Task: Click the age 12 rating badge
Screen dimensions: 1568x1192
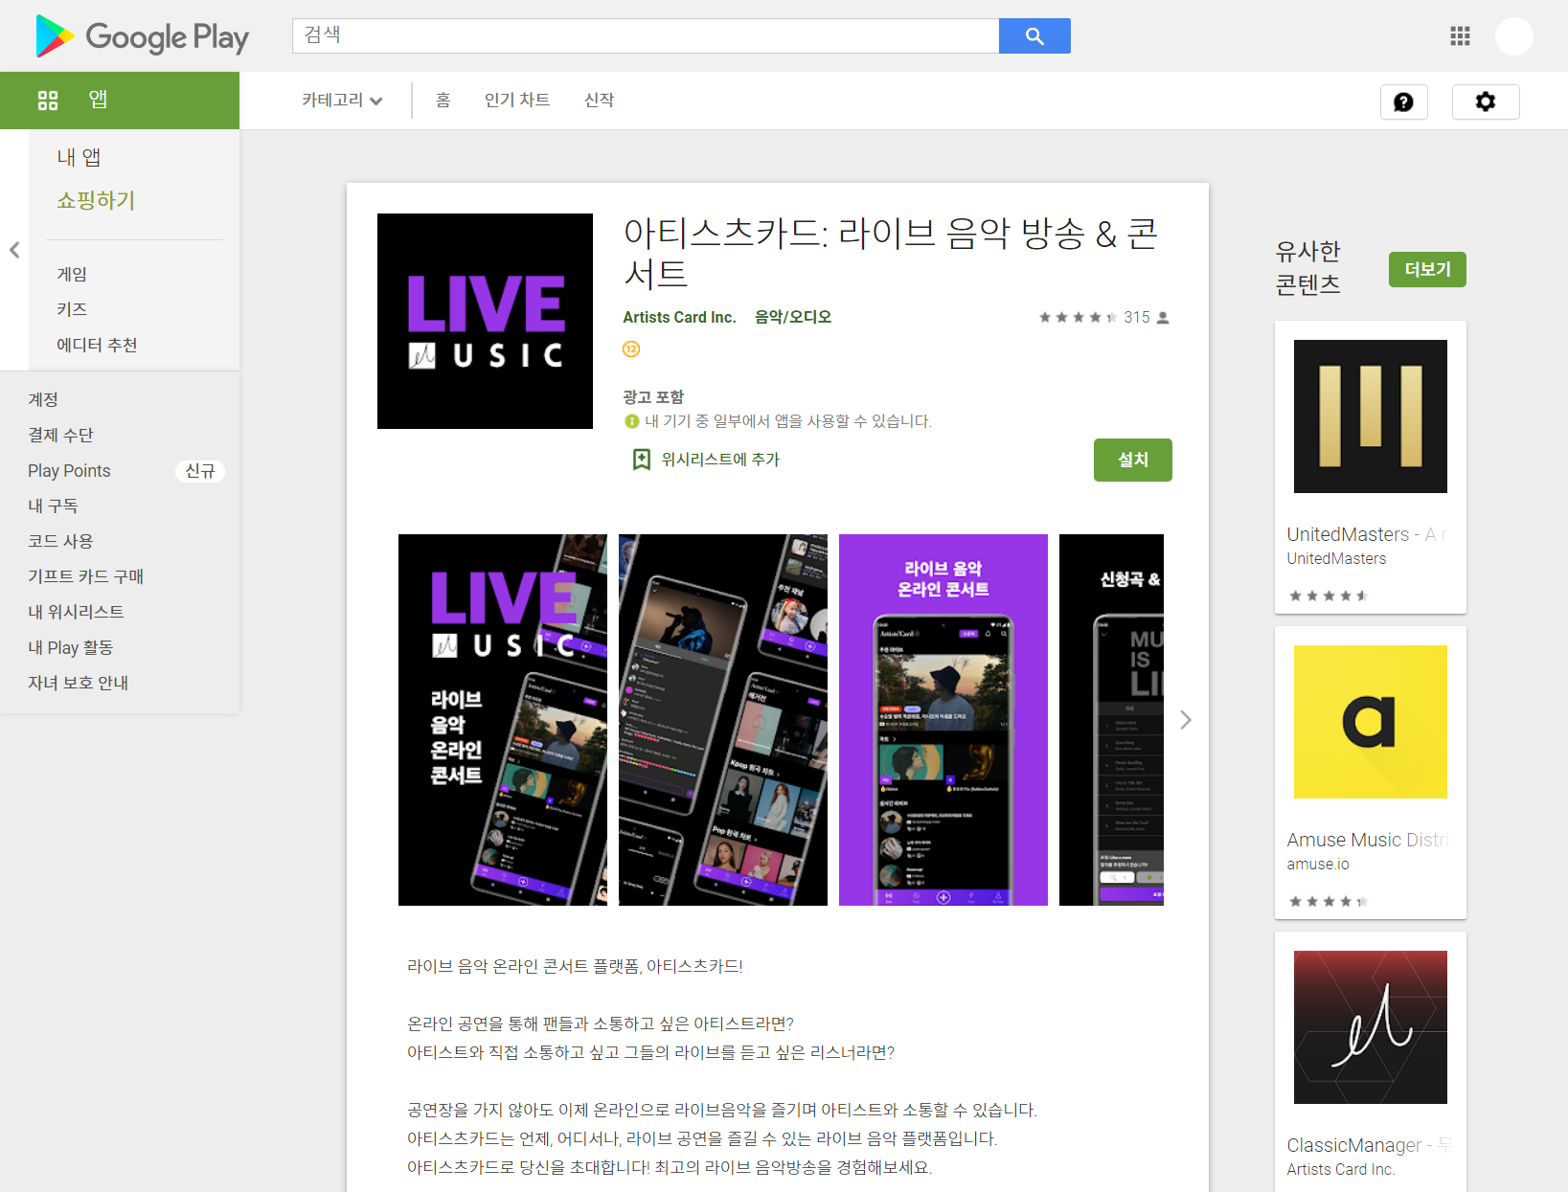Action: [631, 349]
